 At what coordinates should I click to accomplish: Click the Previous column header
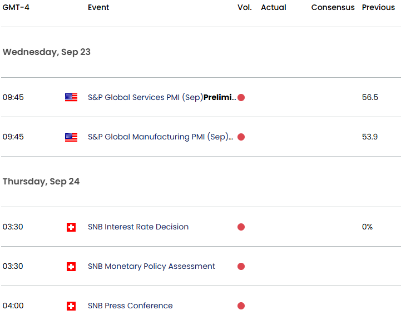[378, 7]
